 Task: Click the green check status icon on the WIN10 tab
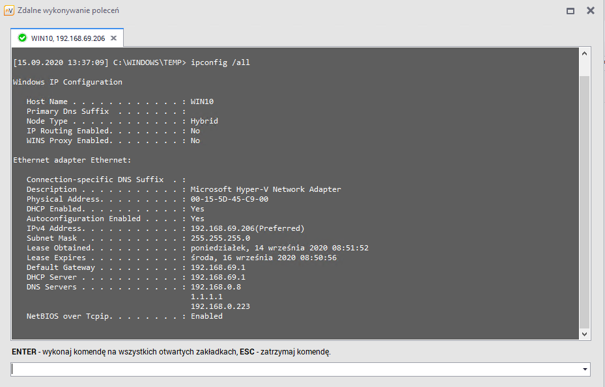22,38
